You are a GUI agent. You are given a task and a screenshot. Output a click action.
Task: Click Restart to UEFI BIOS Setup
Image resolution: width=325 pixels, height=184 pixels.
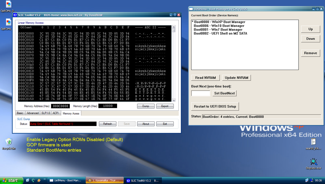tap(215, 106)
